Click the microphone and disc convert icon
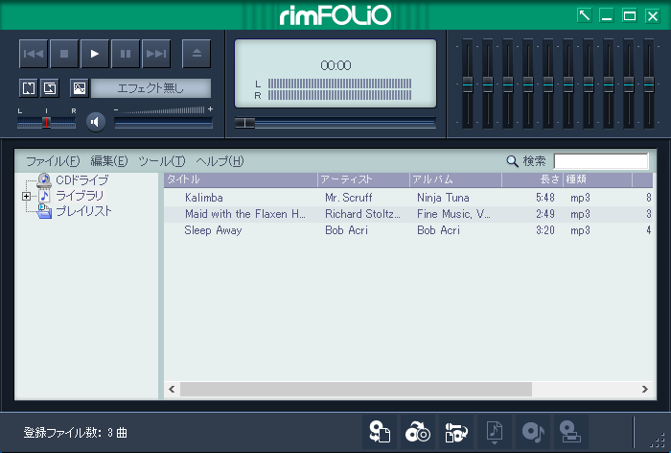Viewport: 671px width, 453px height. coord(456,432)
